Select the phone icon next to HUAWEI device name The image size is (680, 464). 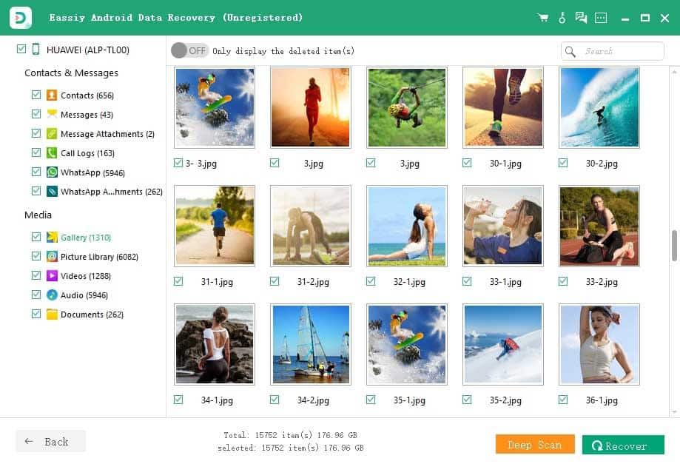tap(37, 50)
